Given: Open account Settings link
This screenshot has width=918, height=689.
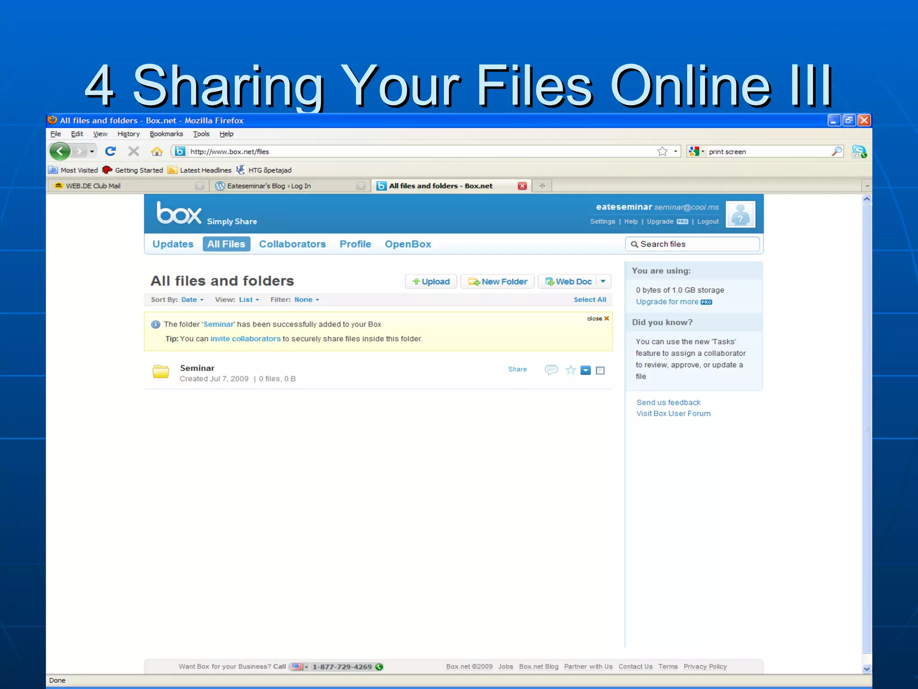Looking at the screenshot, I should click(x=602, y=222).
